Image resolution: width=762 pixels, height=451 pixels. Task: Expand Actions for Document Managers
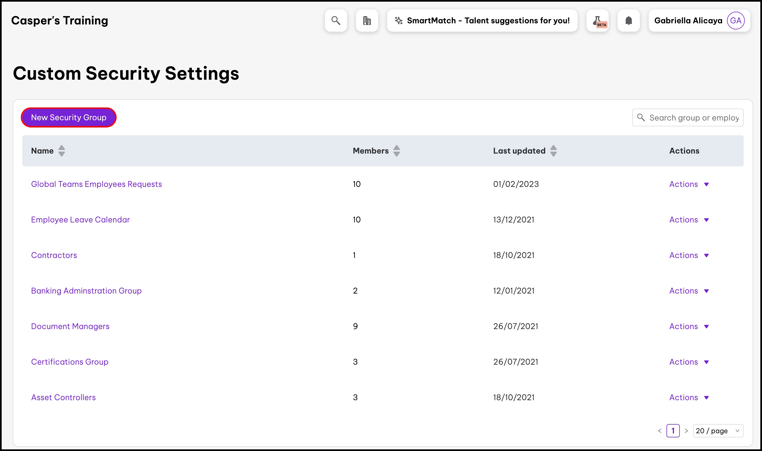[x=689, y=326]
